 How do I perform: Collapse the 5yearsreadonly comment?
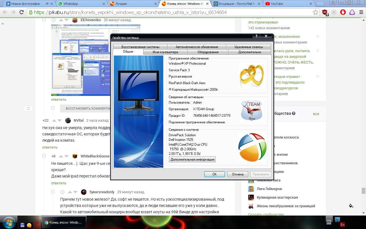[53, 192]
